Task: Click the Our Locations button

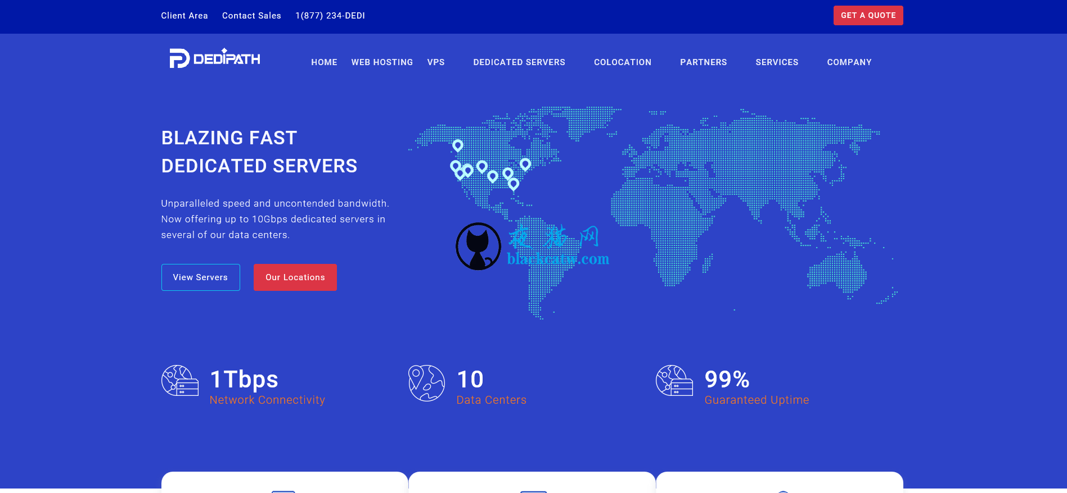Action: 295,277
